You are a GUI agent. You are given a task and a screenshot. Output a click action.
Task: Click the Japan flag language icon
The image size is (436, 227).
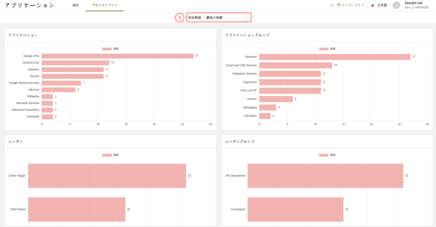click(x=373, y=5)
